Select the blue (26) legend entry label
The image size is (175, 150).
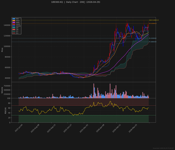coord(18,26)
